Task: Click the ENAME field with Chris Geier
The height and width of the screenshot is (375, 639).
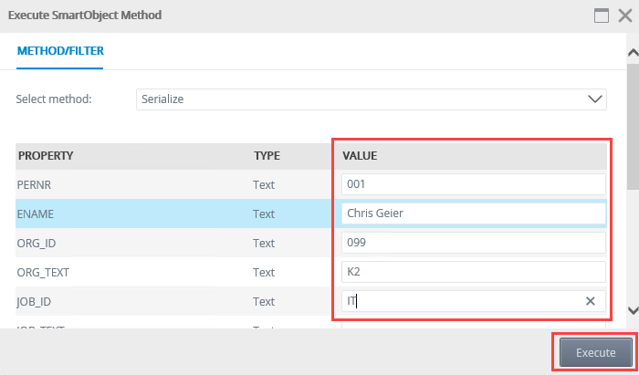Action: pos(474,214)
